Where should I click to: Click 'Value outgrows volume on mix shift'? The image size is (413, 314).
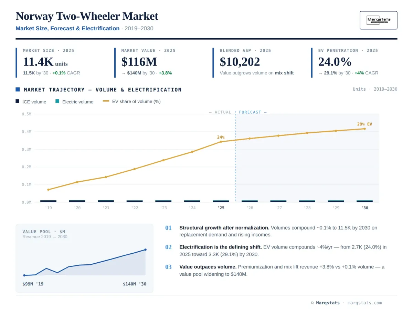point(257,73)
